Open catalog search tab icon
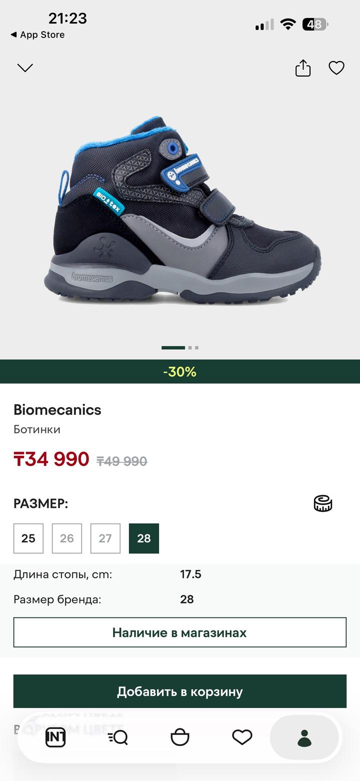The image size is (360, 781). point(118,737)
